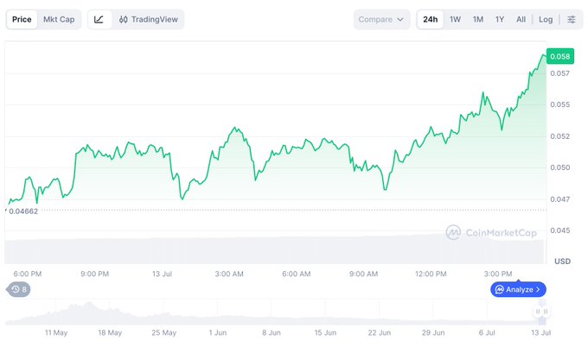Click the 0.058 current price label
Screen dimensions: 588x353
pyautogui.click(x=559, y=56)
